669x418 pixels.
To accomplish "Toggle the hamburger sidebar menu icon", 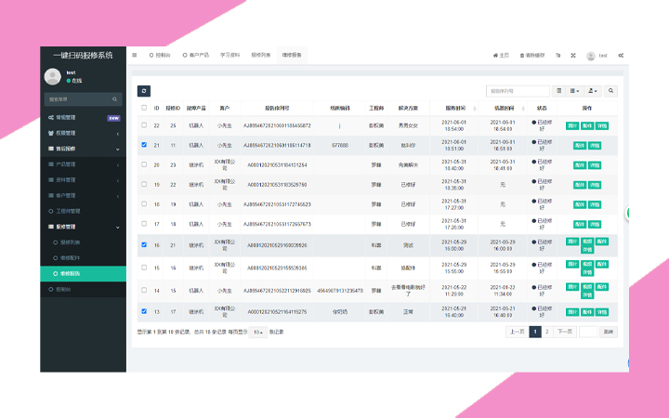I will 136,56.
